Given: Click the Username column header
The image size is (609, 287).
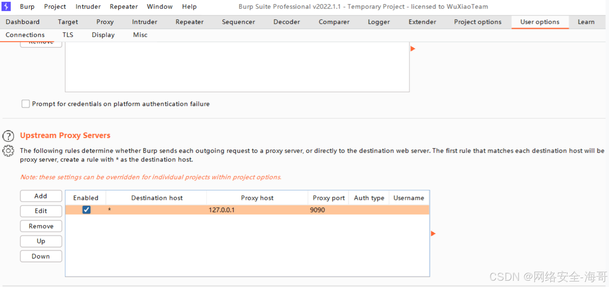Looking at the screenshot, I should tap(409, 198).
